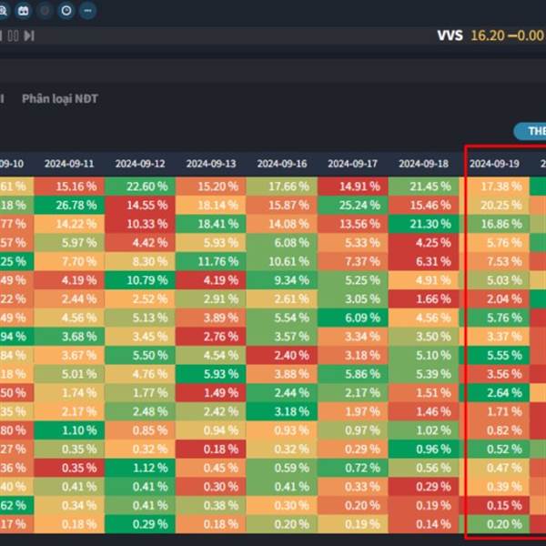Select the 6.09 % cell under 2024-09-17

[x=352, y=318]
